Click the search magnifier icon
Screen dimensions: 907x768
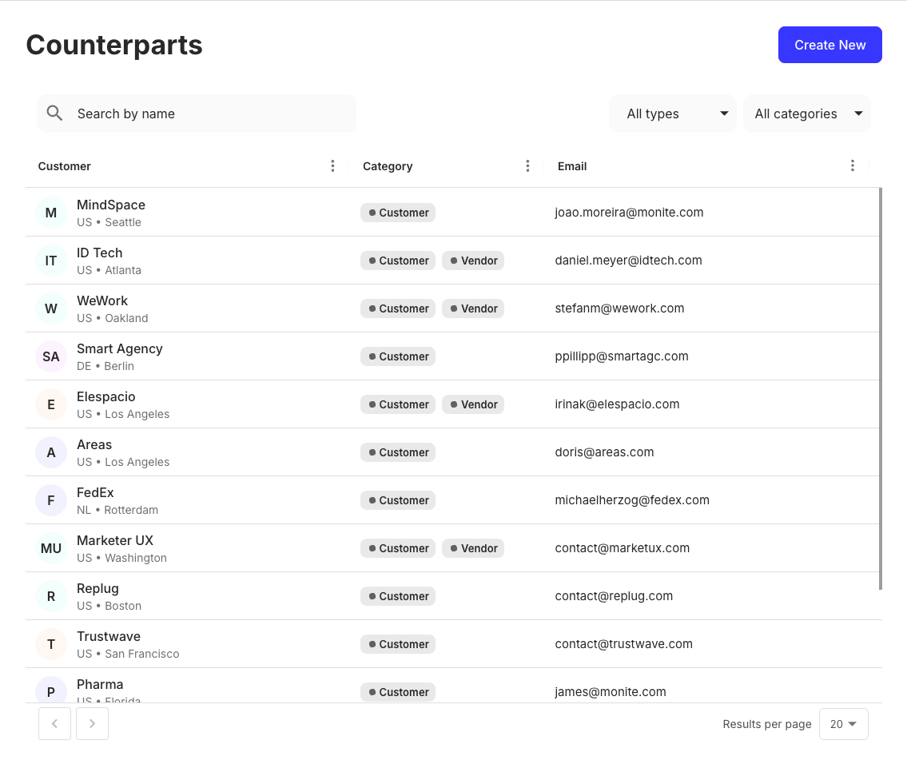tap(54, 113)
